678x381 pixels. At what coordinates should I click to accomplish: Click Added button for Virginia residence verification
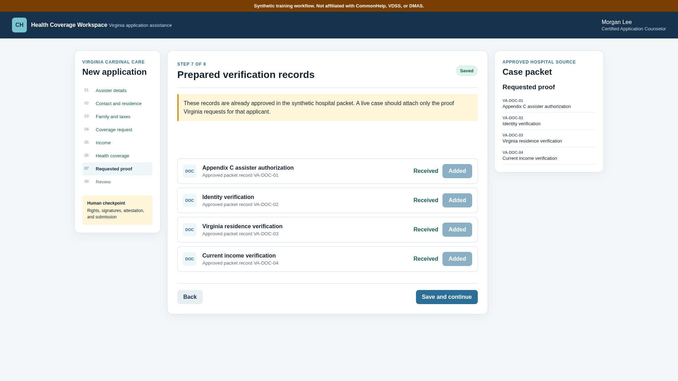pos(457,230)
